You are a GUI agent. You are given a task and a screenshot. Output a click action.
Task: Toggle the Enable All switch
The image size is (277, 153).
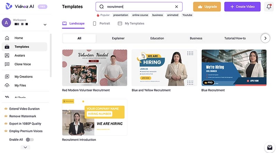point(30,139)
